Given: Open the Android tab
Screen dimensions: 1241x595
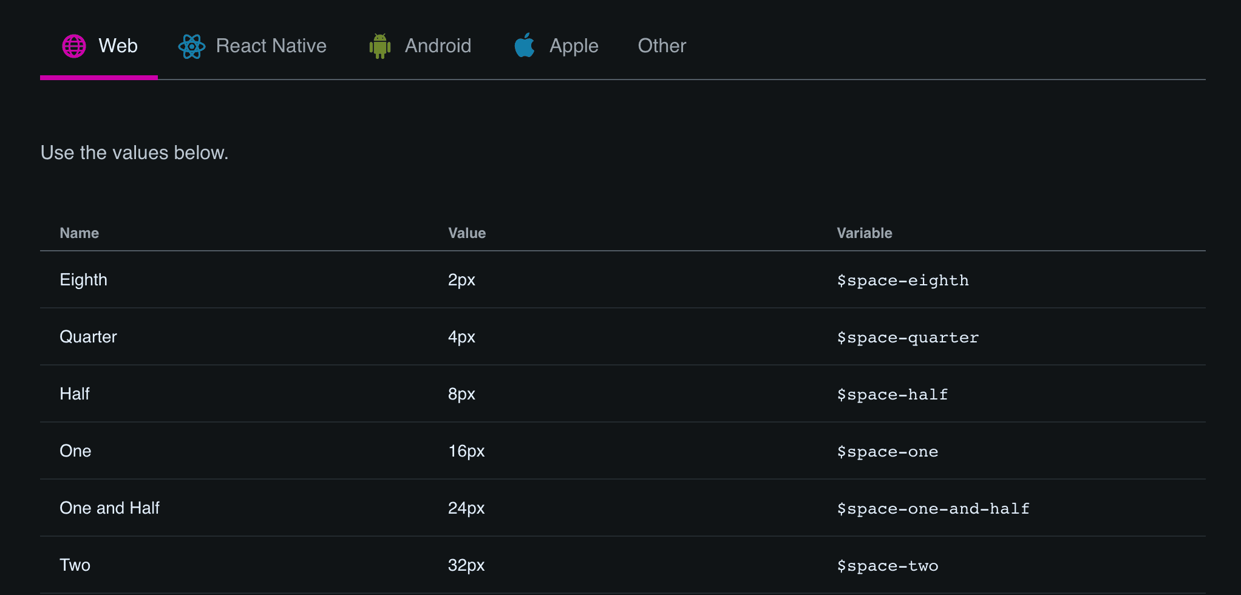Looking at the screenshot, I should [438, 46].
